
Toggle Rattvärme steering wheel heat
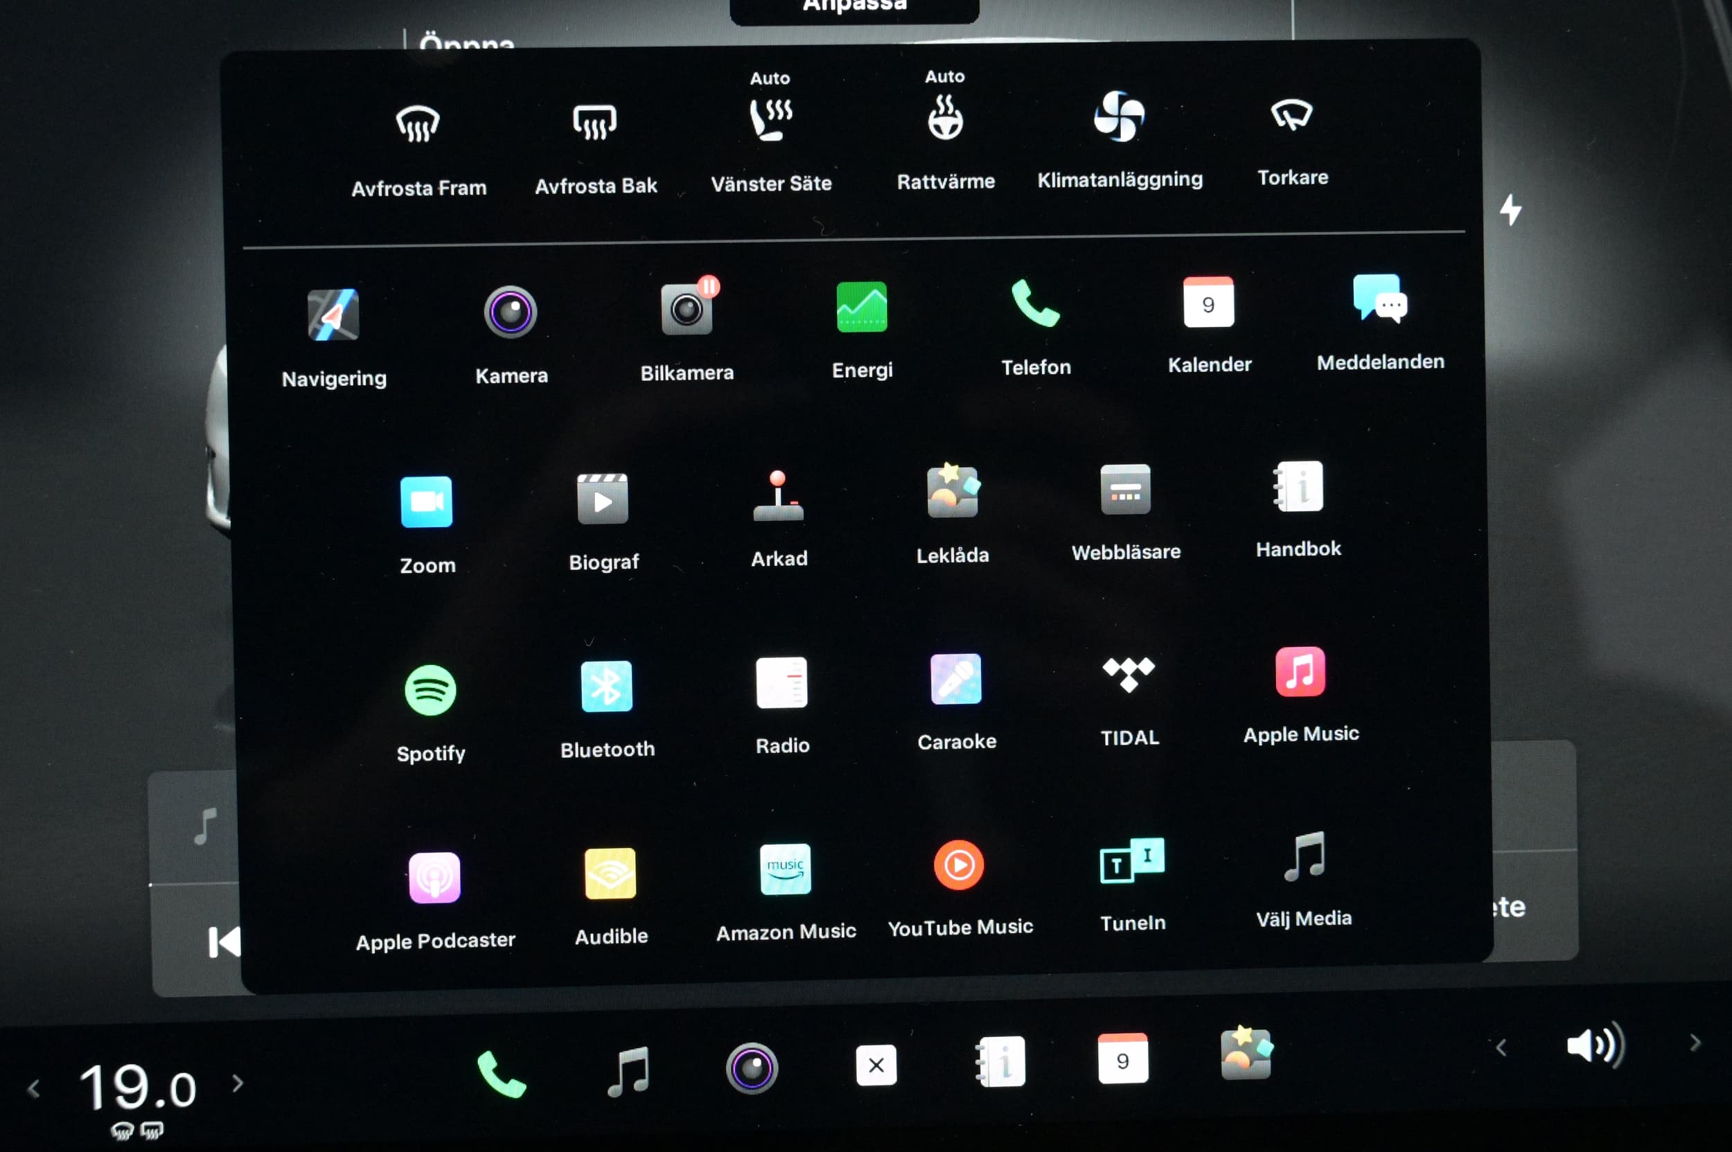pos(945,118)
